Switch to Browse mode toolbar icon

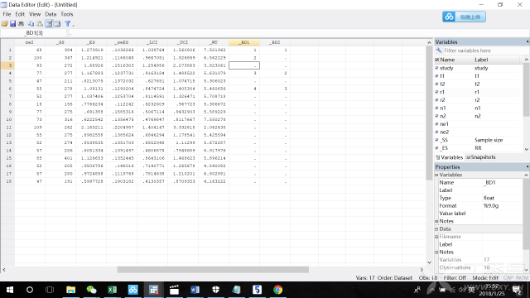click(x=57, y=24)
